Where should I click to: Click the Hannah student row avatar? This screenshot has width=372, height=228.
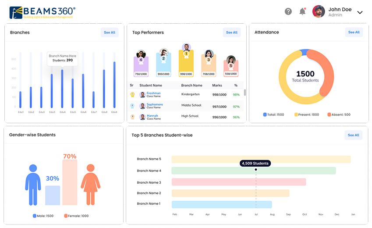click(142, 117)
